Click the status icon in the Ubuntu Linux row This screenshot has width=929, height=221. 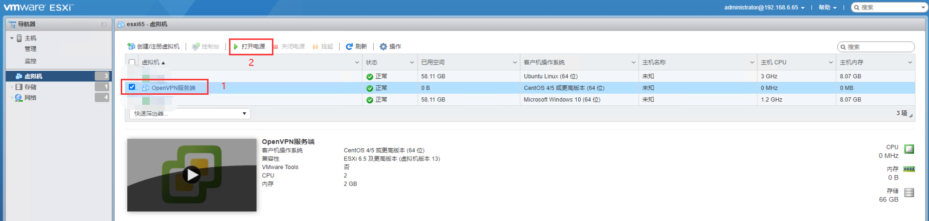(370, 77)
